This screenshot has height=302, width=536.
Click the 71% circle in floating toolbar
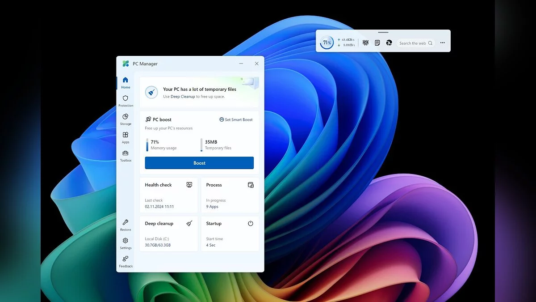tap(327, 43)
